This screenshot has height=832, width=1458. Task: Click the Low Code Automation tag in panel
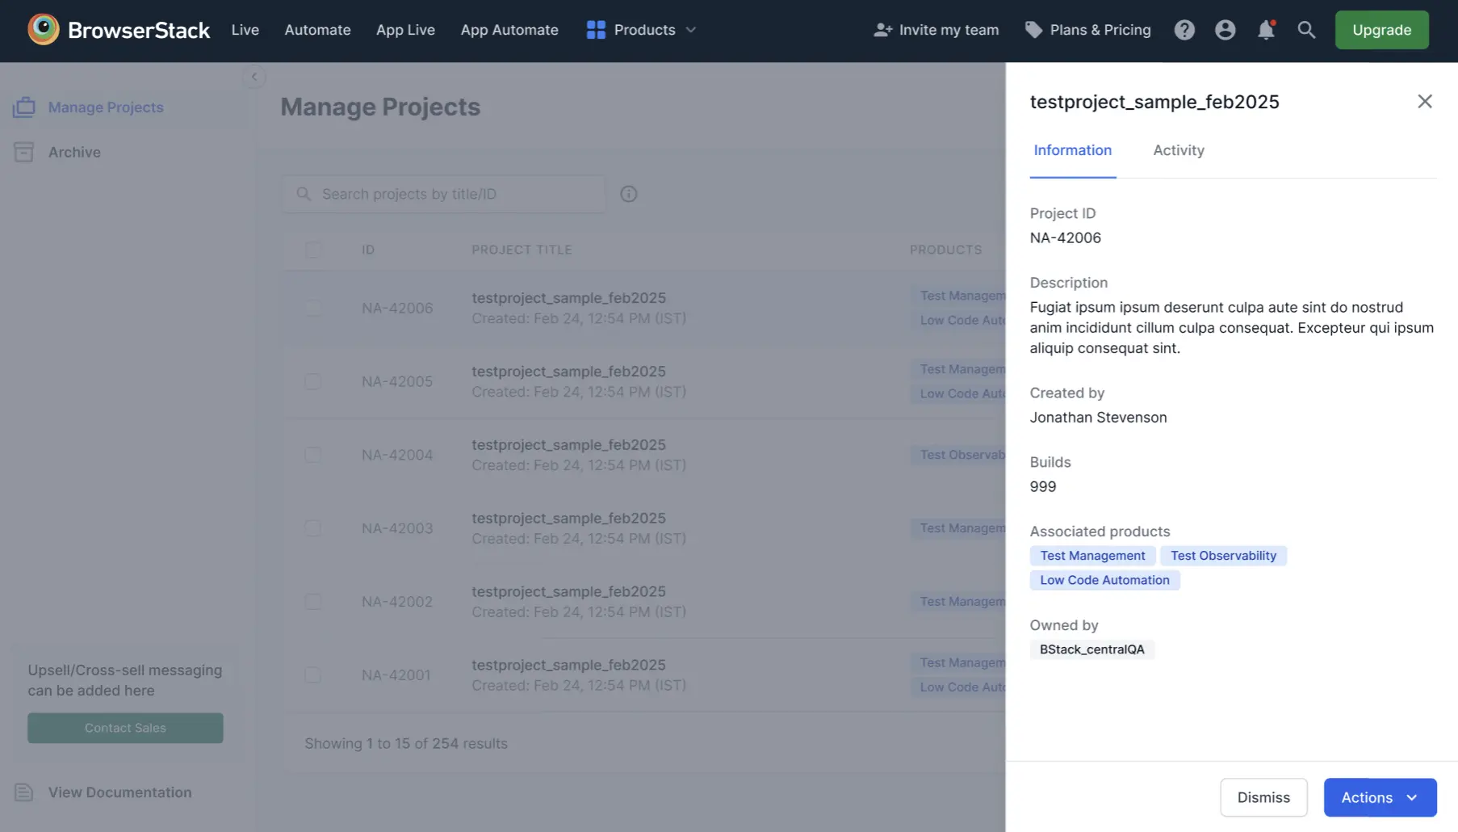click(1104, 580)
